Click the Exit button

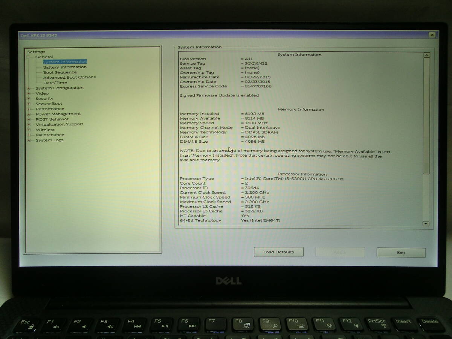[401, 253]
